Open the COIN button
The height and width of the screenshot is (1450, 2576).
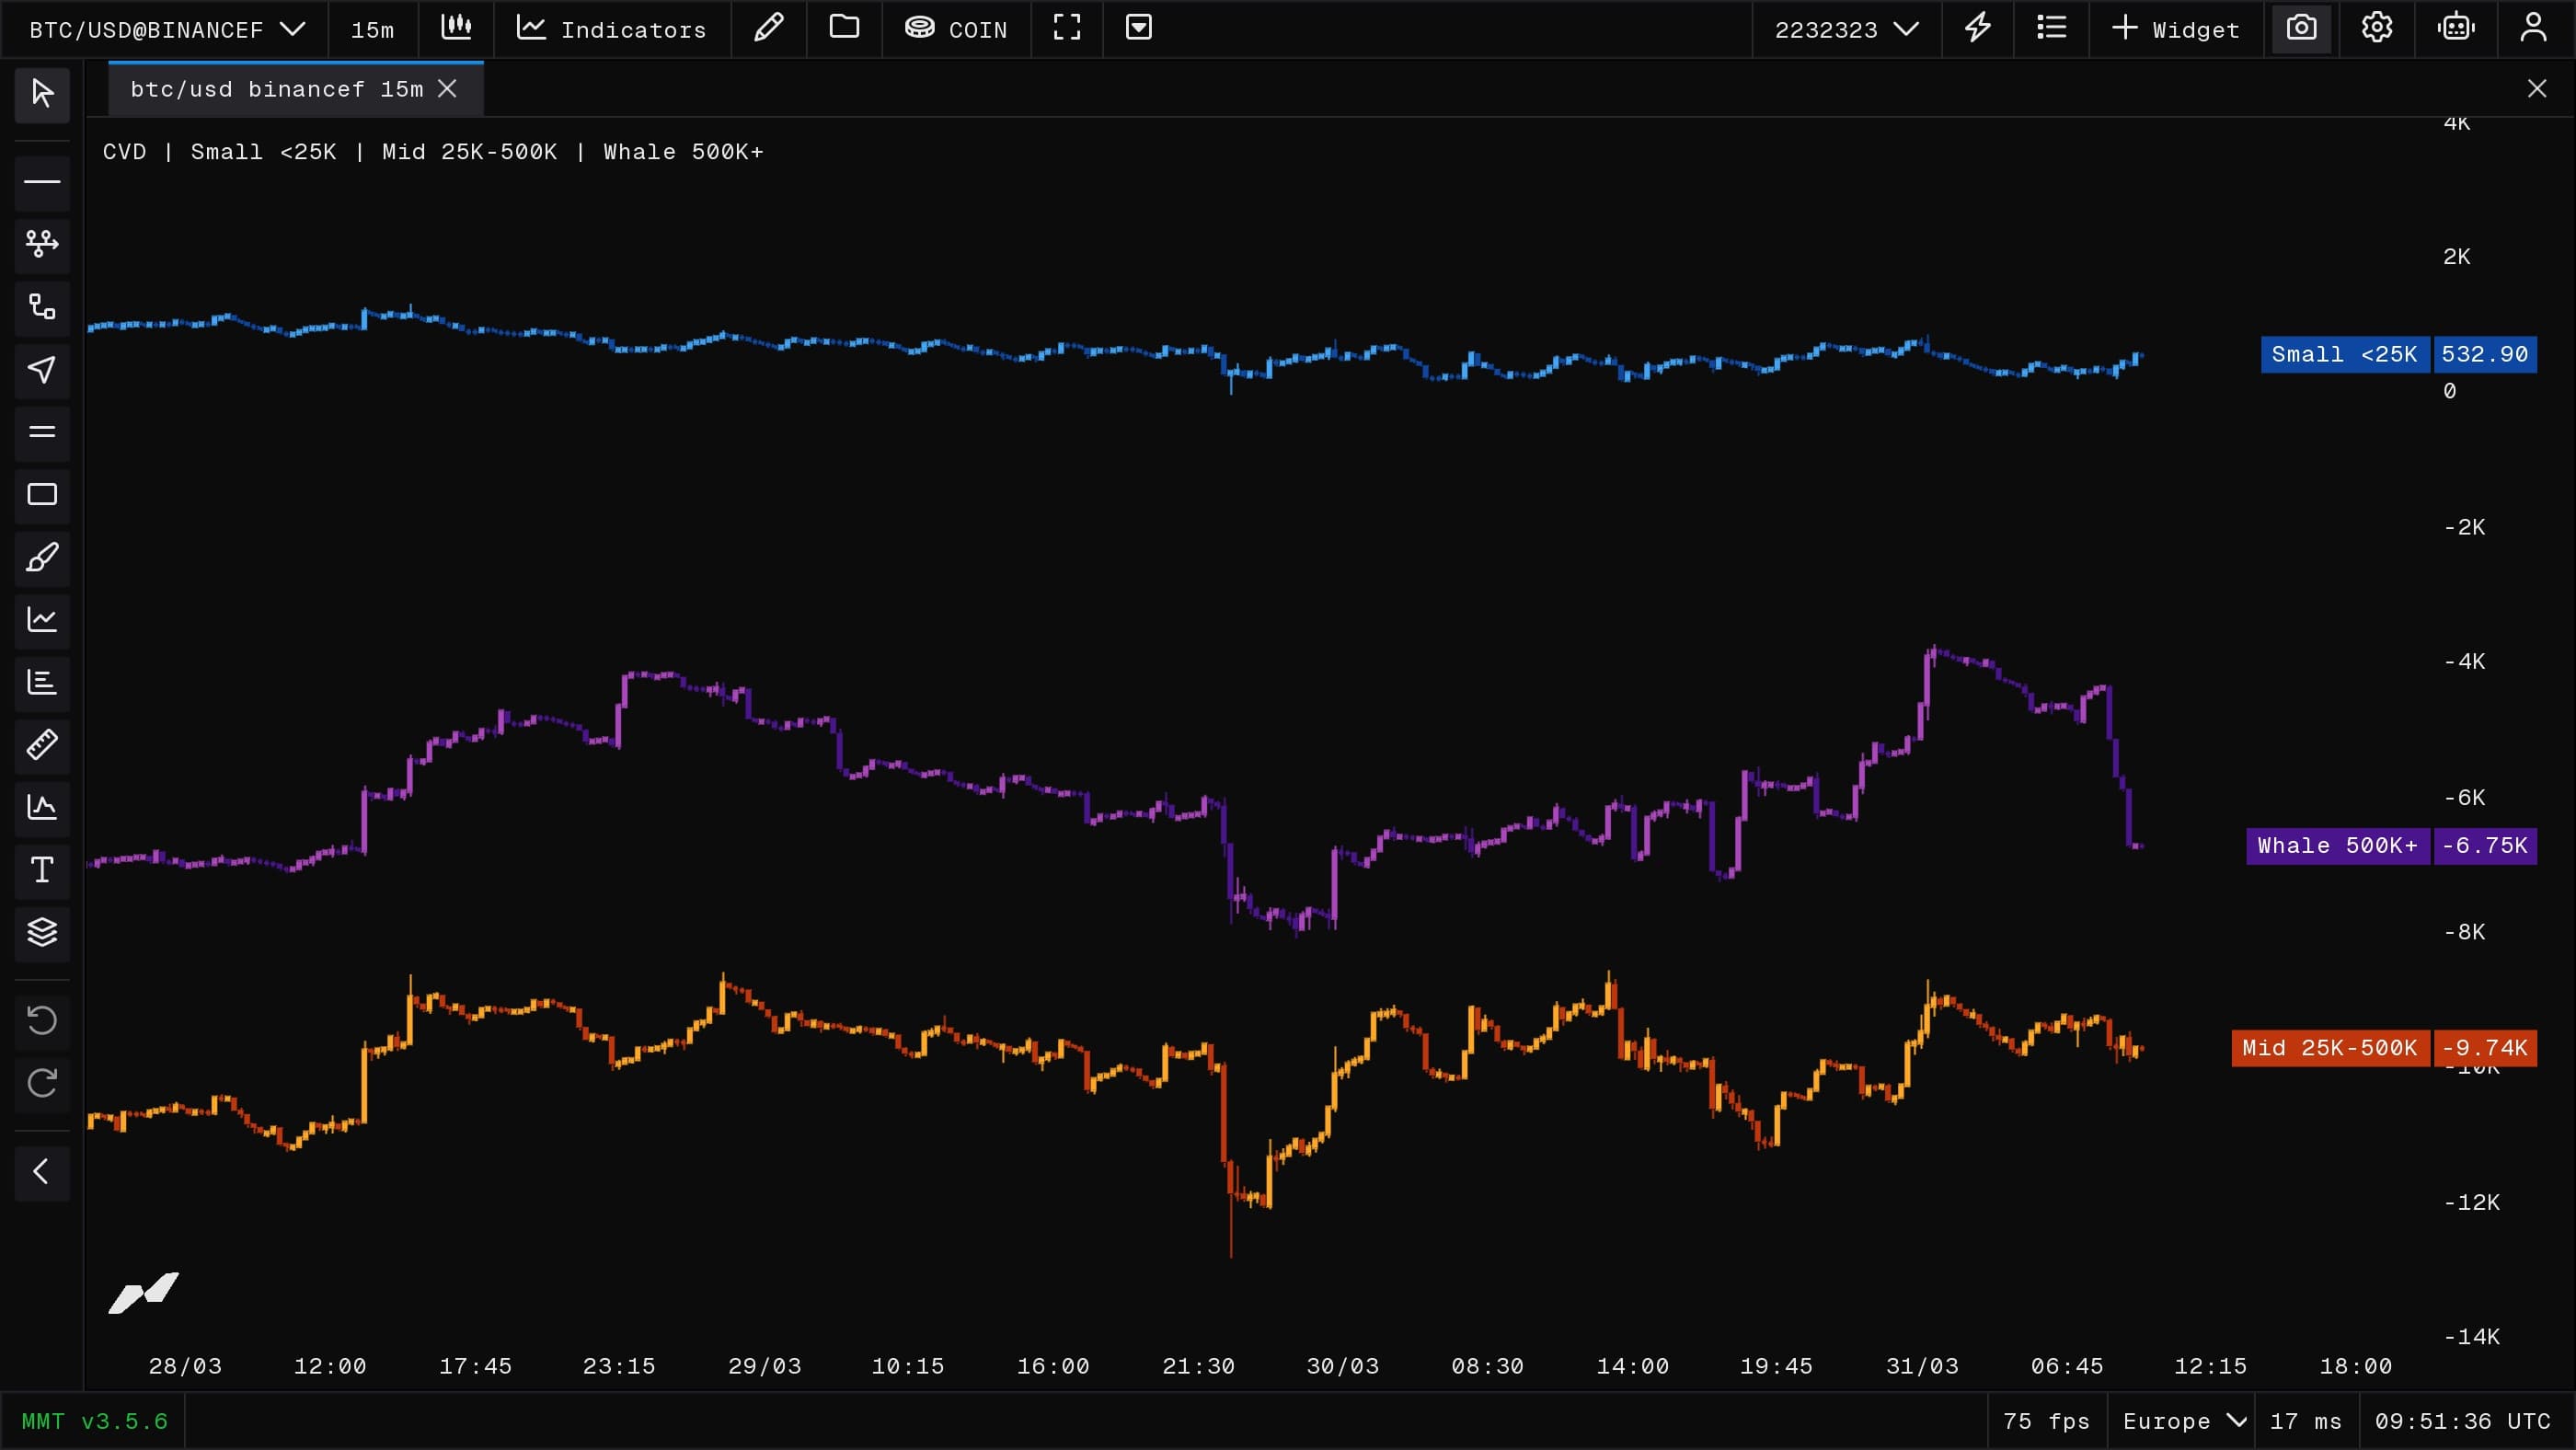956,29
